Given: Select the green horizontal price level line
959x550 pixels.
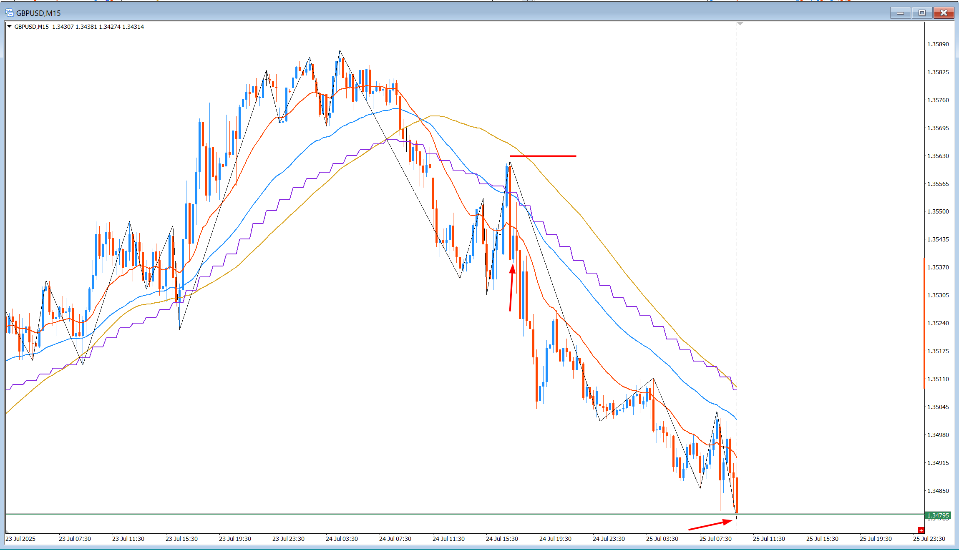Looking at the screenshot, I should point(465,514).
